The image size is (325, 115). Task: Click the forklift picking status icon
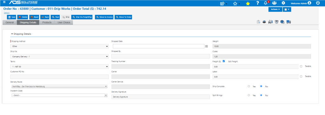(270, 22)
